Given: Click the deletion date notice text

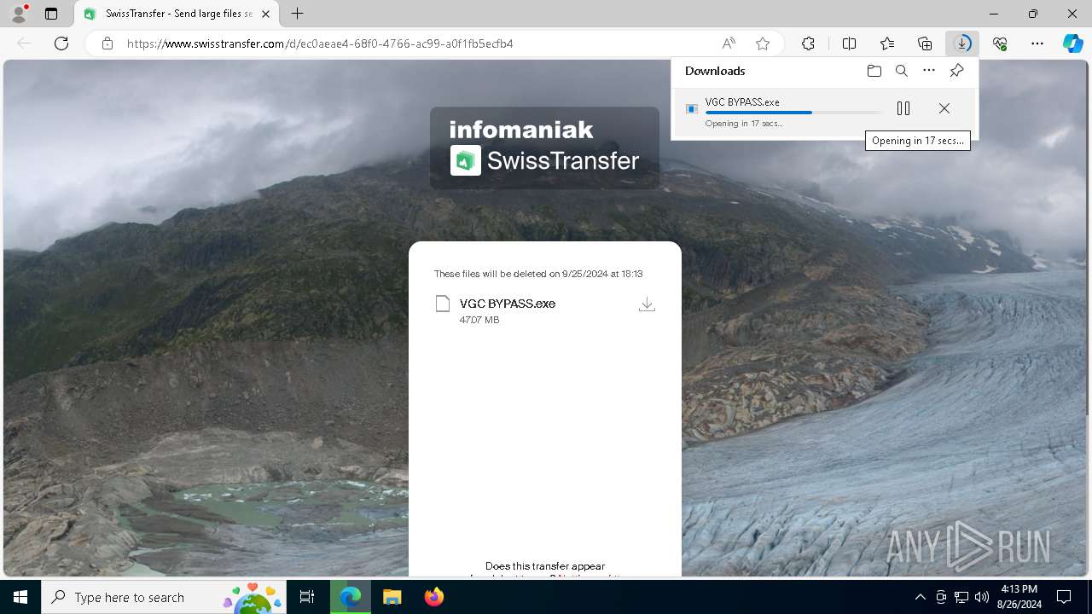Looking at the screenshot, I should tap(538, 274).
